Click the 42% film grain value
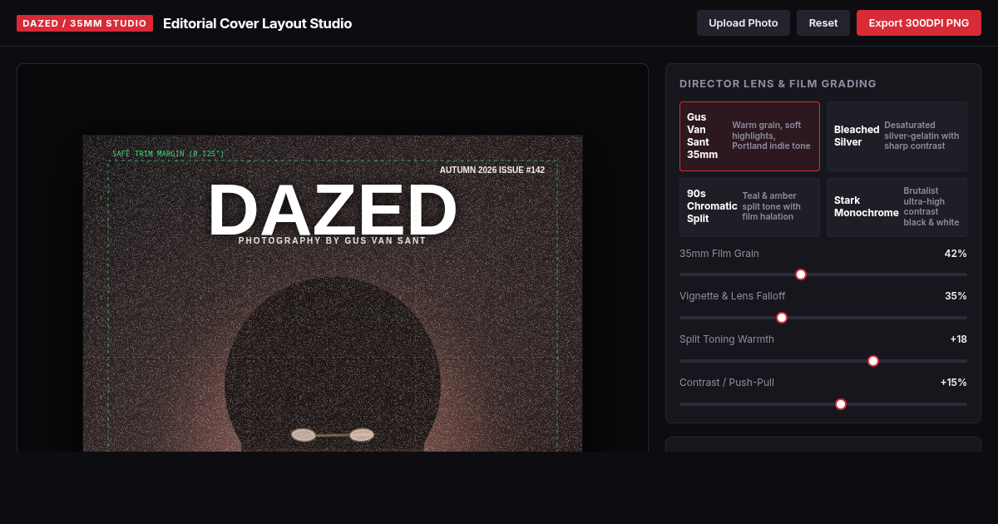998x524 pixels. tap(956, 253)
